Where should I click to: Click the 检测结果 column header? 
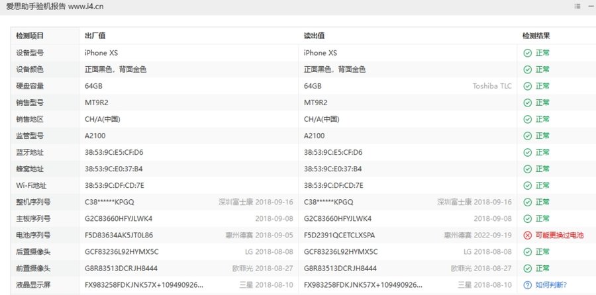tap(536, 36)
